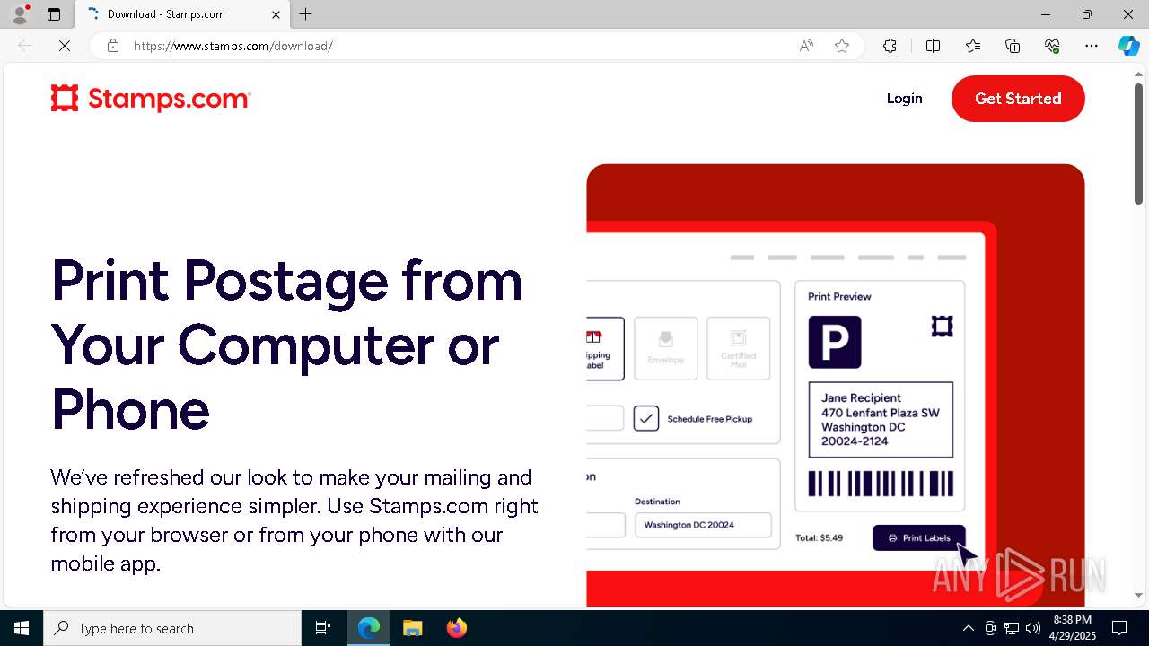The width and height of the screenshot is (1149, 646).
Task: Click Schedule Free Pickup checkbox graphic
Action: [x=646, y=418]
